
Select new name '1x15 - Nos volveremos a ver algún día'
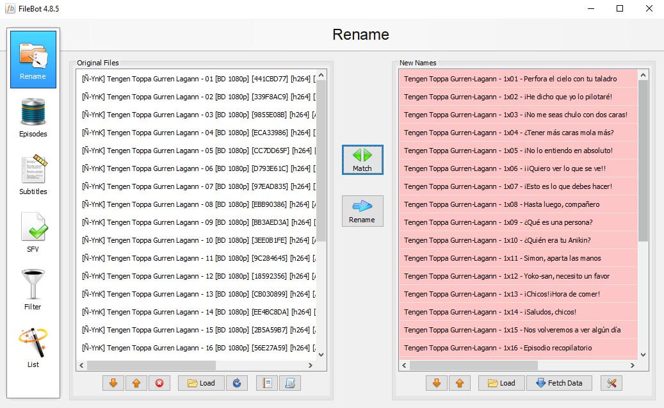point(518,330)
